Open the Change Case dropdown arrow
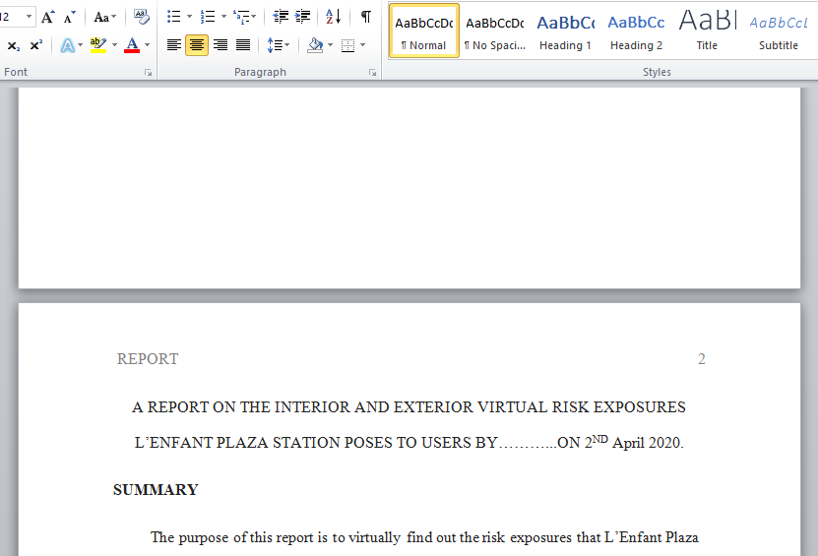This screenshot has height=556, width=818. point(114,17)
